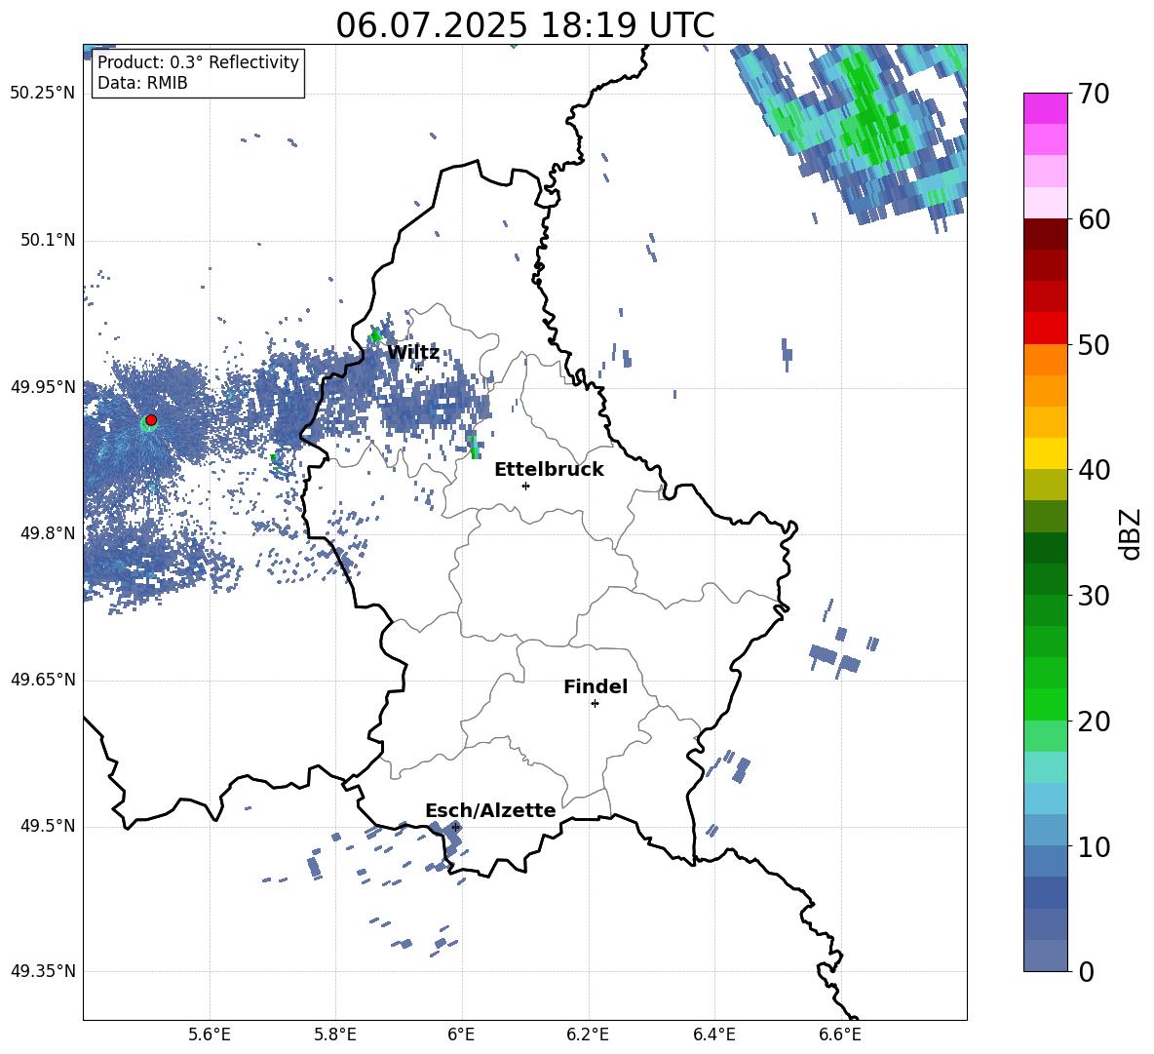Click the blue echo band southeast of Wiltz
1154x1054 pixels.
[435, 405]
